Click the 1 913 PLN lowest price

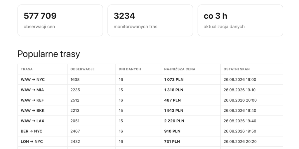point(173,111)
